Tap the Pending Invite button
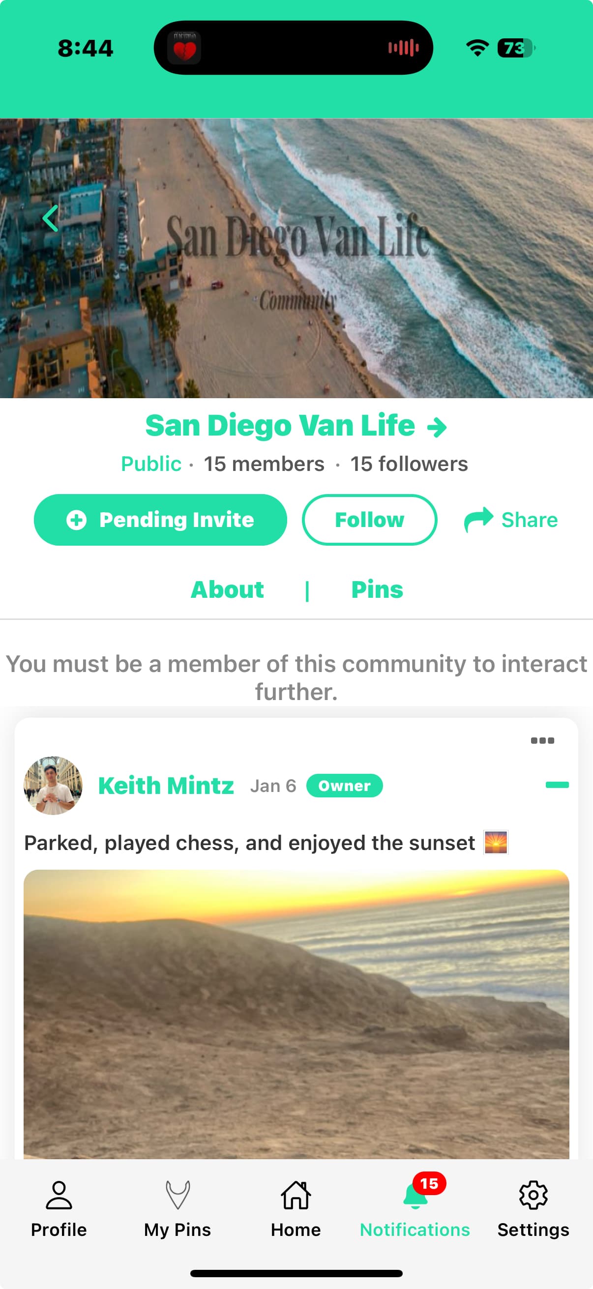 [160, 520]
